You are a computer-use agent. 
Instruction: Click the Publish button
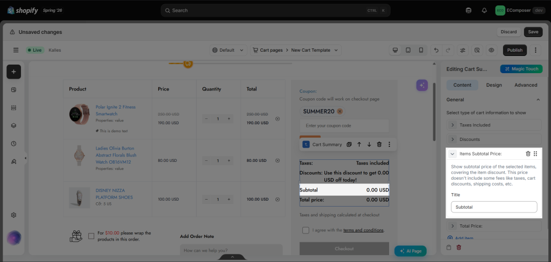pos(515,50)
